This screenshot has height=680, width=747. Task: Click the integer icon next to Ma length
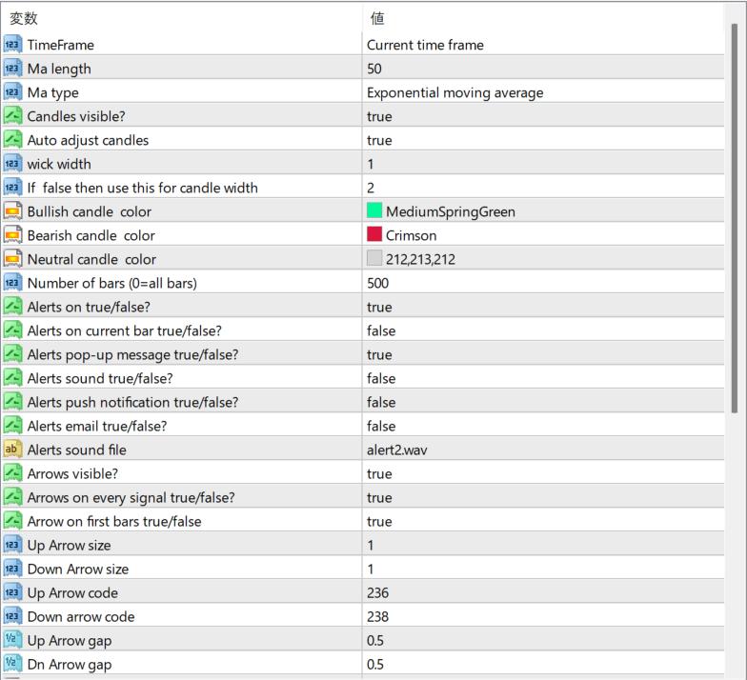12,69
